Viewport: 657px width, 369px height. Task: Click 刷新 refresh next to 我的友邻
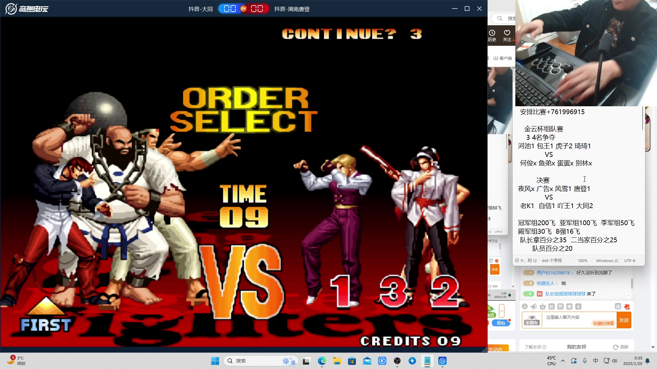coord(621,347)
